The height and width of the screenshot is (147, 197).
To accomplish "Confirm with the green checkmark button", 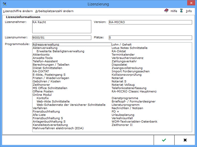I will click(x=164, y=140).
